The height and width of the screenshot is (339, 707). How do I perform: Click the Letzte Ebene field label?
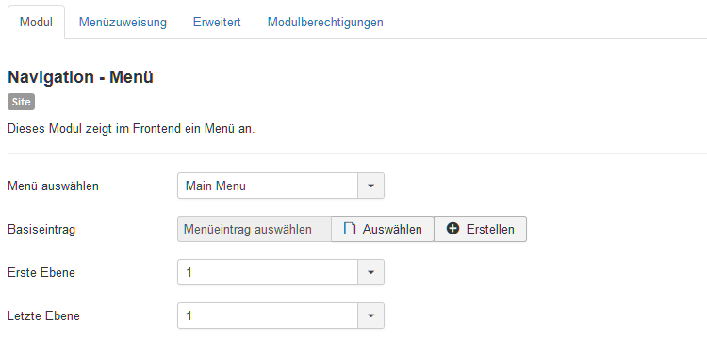[43, 315]
